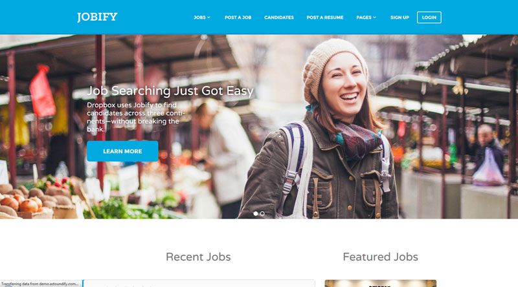This screenshot has height=287, width=518.
Task: Expand the Pages dropdown chevron
Action: [375, 17]
